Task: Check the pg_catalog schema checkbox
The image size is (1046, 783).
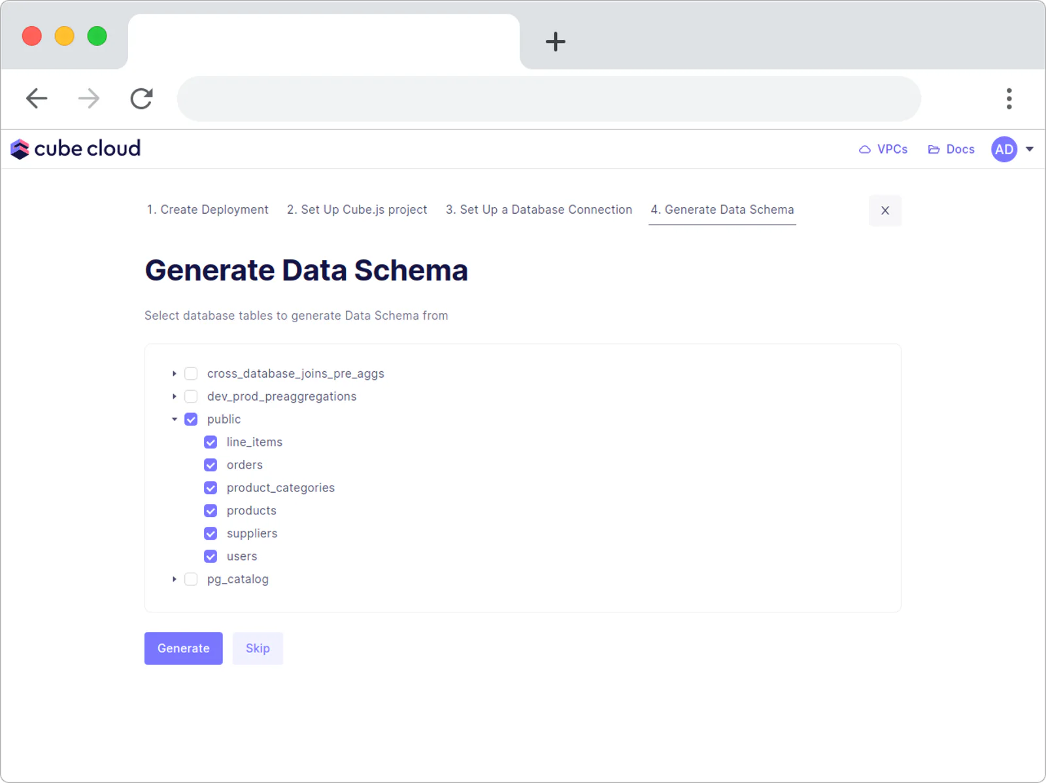Action: [191, 579]
